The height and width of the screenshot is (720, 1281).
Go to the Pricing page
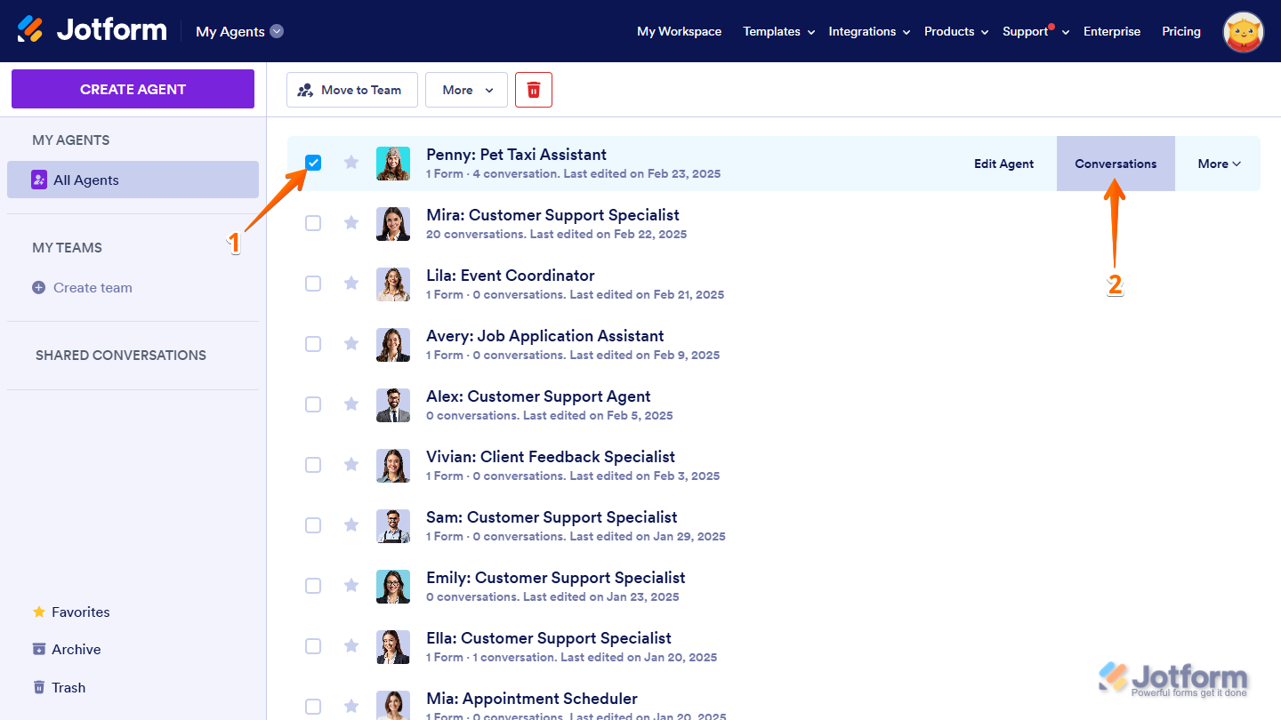(1180, 31)
